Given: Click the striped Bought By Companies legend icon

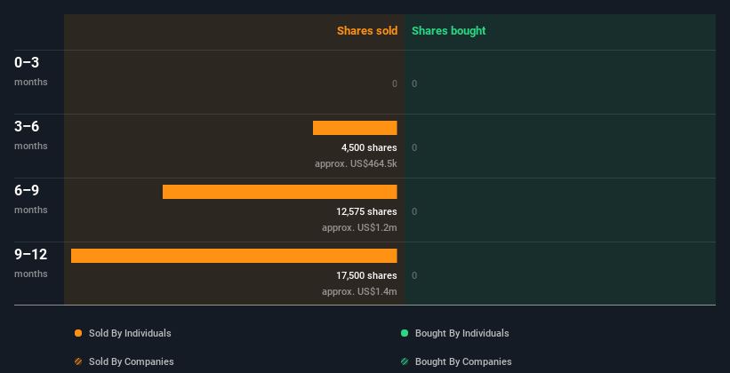Looking at the screenshot, I should coord(405,361).
